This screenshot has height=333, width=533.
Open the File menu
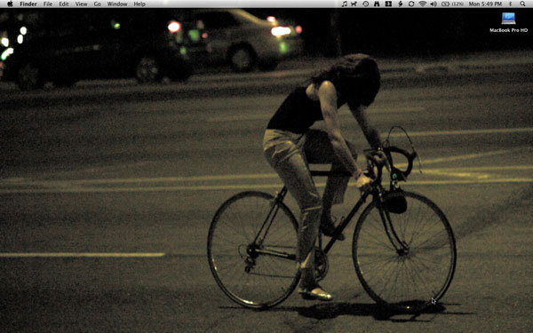(48, 4)
